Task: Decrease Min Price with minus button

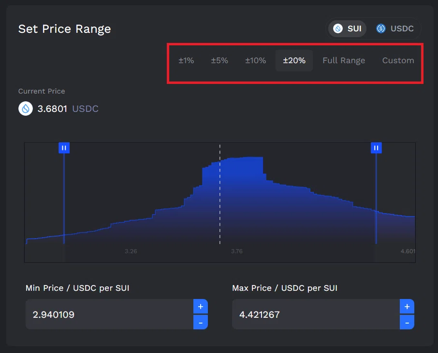Action: click(x=201, y=322)
